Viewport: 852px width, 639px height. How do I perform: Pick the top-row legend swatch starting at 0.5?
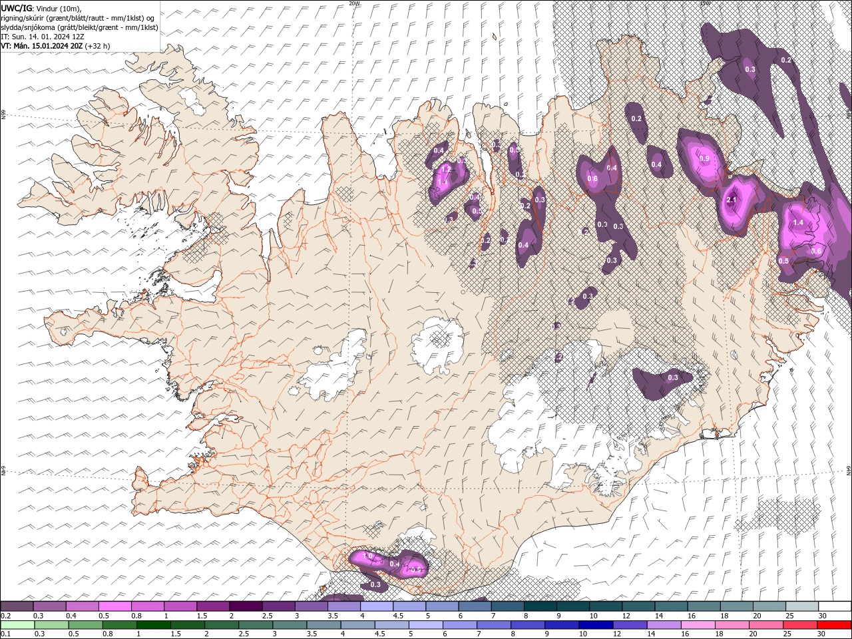point(115,606)
